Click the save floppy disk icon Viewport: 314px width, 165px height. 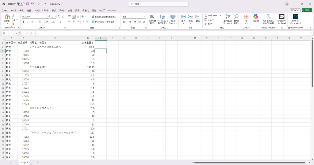(28, 4)
